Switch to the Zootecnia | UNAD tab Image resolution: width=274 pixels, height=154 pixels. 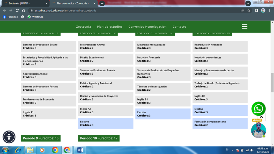24,4
